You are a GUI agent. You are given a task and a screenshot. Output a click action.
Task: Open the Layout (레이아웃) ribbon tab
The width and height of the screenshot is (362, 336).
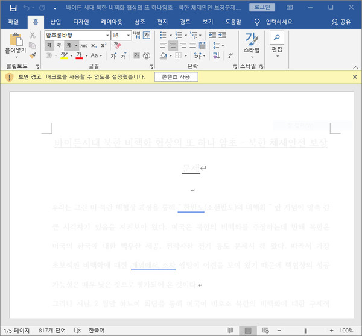click(111, 22)
